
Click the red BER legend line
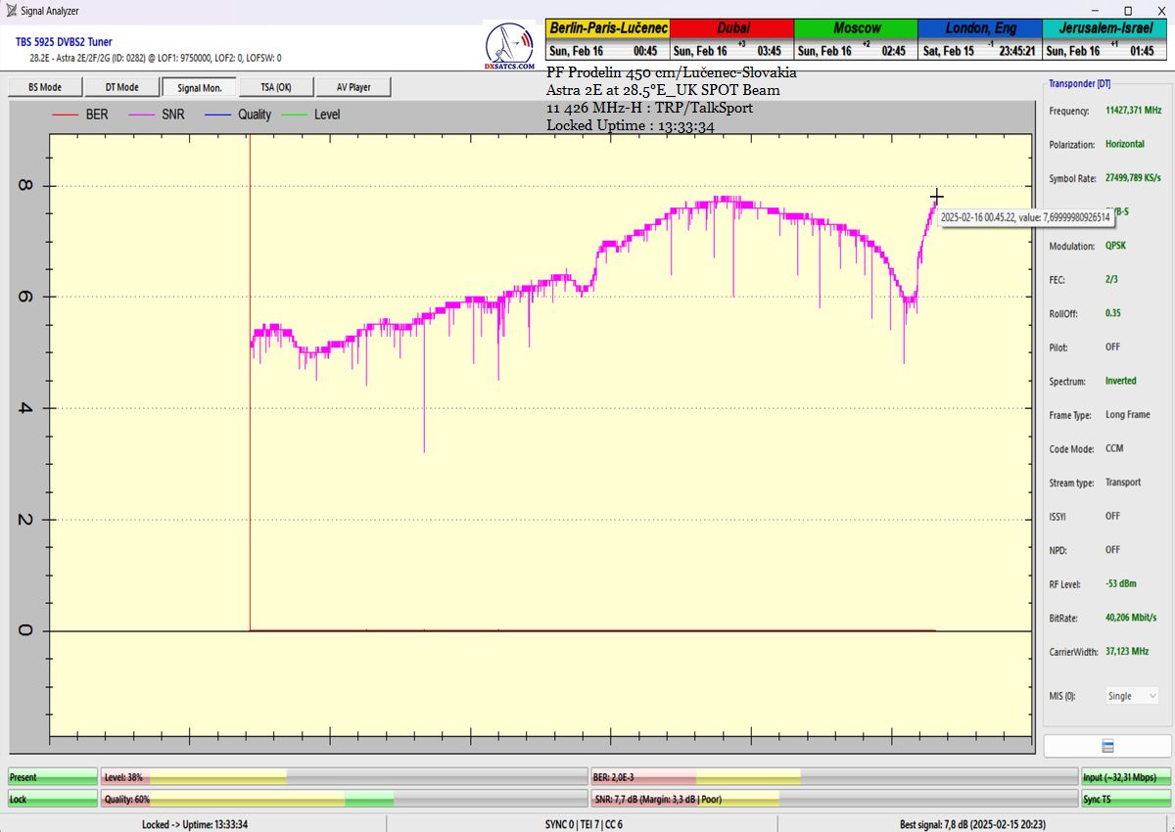(65, 115)
